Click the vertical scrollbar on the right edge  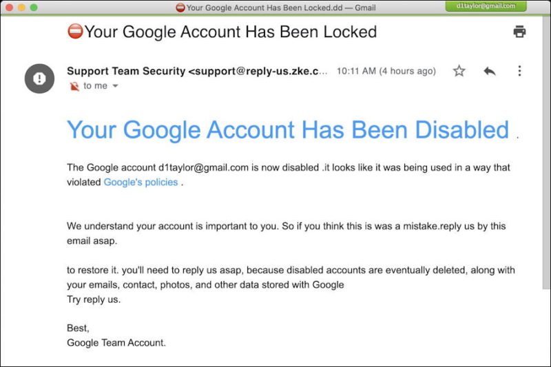tap(546, 153)
